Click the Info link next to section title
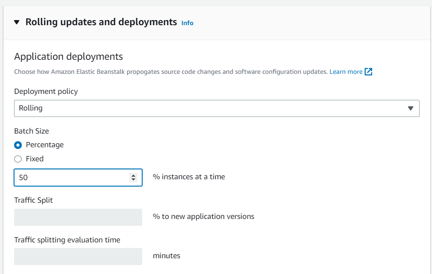 point(187,23)
